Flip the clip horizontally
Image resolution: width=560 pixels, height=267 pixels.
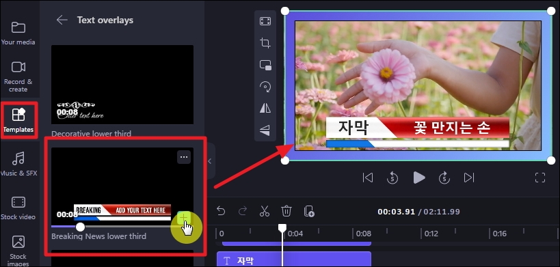tap(265, 109)
